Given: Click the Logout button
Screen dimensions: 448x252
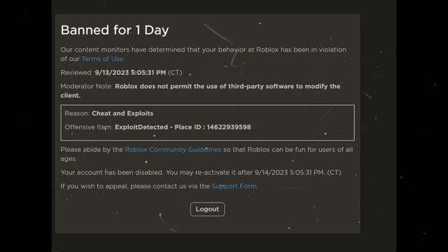Looking at the screenshot, I should pos(207,209).
